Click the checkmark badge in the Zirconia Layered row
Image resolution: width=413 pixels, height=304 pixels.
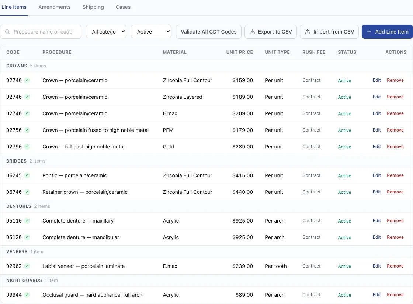pos(27,97)
